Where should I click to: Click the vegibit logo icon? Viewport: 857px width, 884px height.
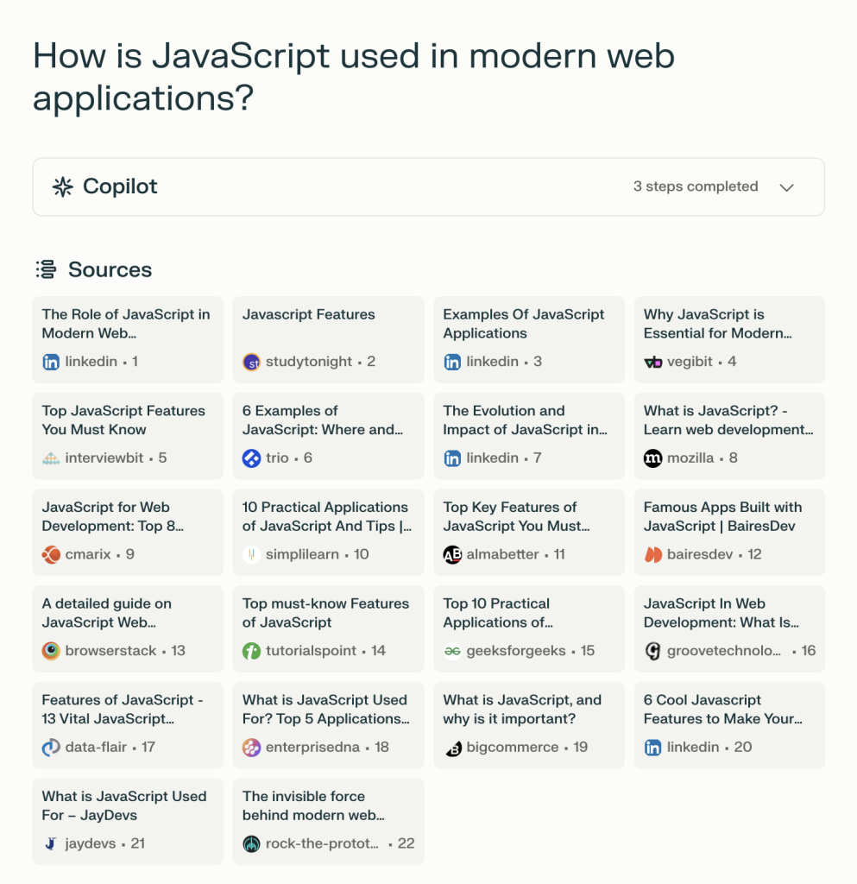click(x=653, y=362)
